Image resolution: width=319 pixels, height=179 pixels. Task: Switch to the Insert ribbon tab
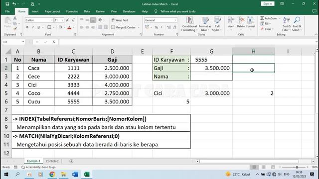[35, 11]
